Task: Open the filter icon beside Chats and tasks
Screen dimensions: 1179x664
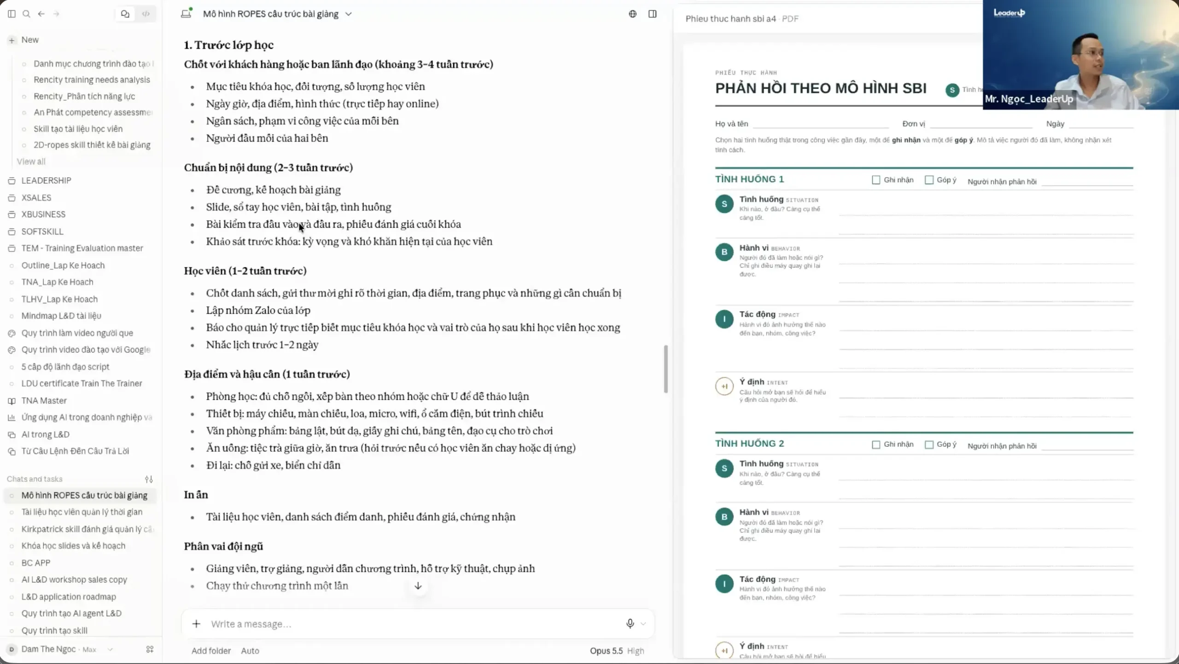Action: point(149,479)
